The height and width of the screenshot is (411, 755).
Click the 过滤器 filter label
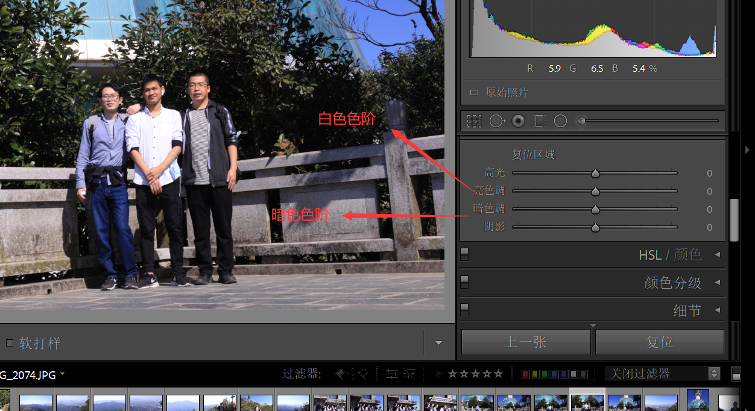pyautogui.click(x=303, y=374)
